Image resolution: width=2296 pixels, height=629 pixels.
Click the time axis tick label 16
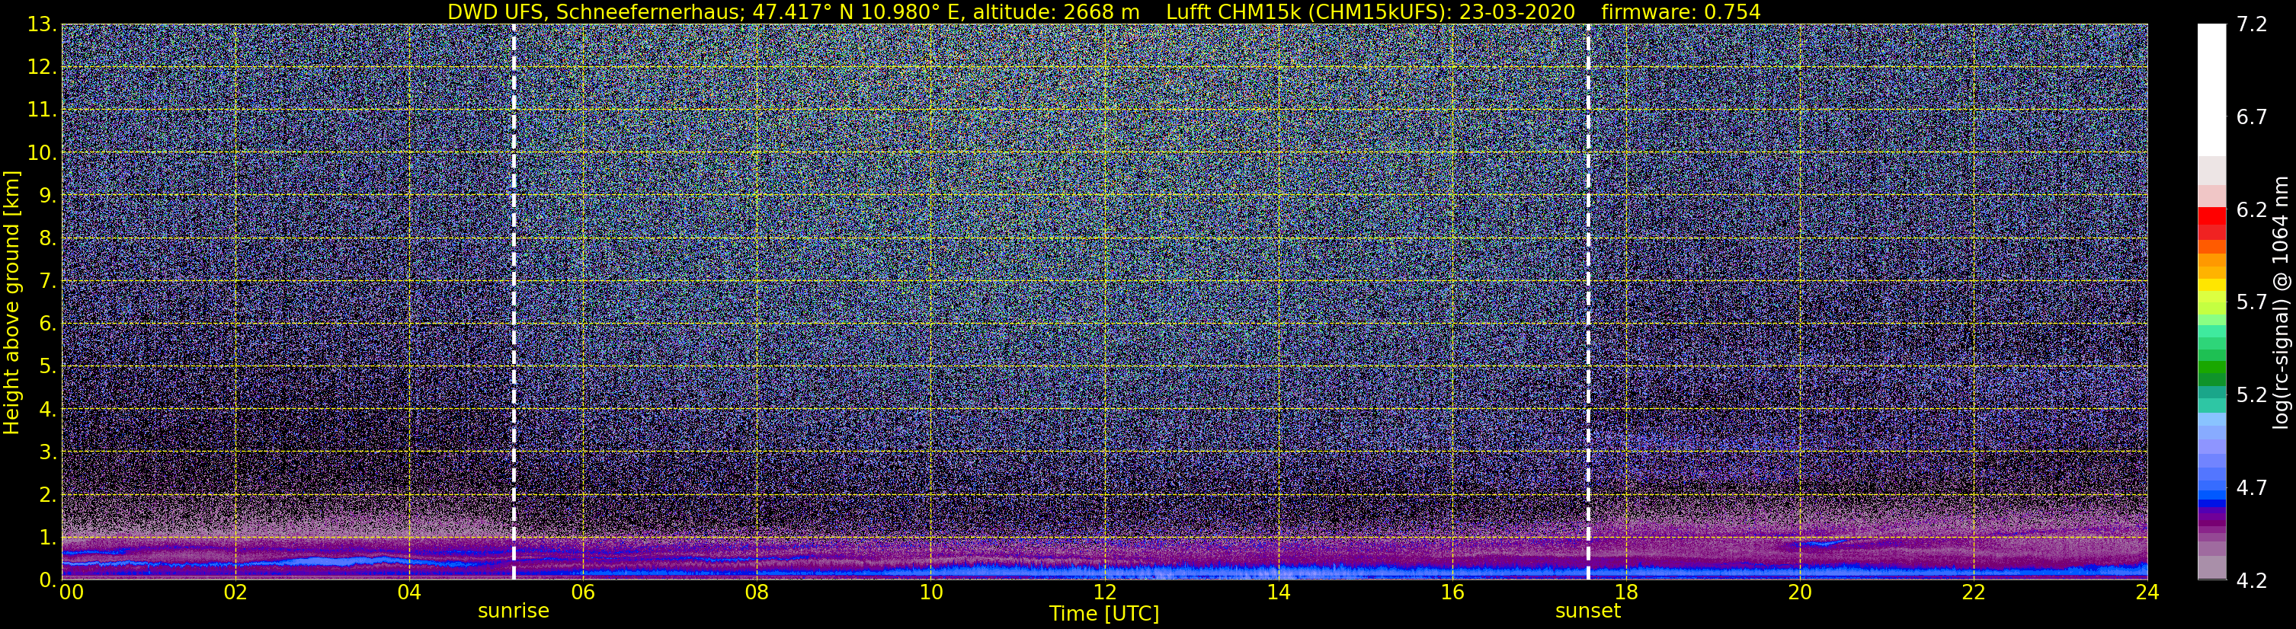pyautogui.click(x=1452, y=592)
